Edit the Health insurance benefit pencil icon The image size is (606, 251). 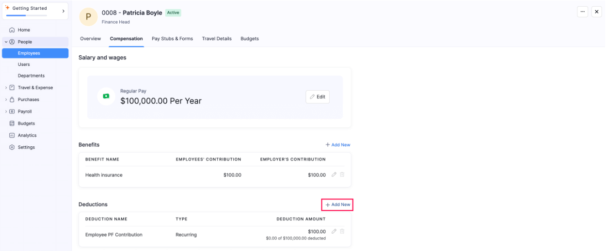(334, 174)
